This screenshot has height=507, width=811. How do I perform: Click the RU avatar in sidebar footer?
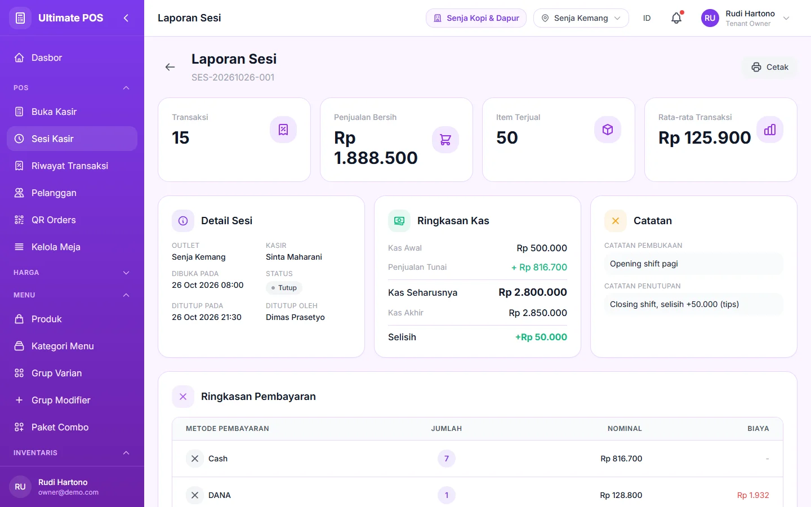(x=20, y=487)
